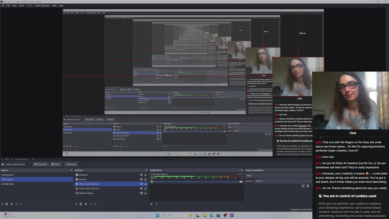Open the File menu
The width and height of the screenshot is (389, 219).
pos(3,5)
